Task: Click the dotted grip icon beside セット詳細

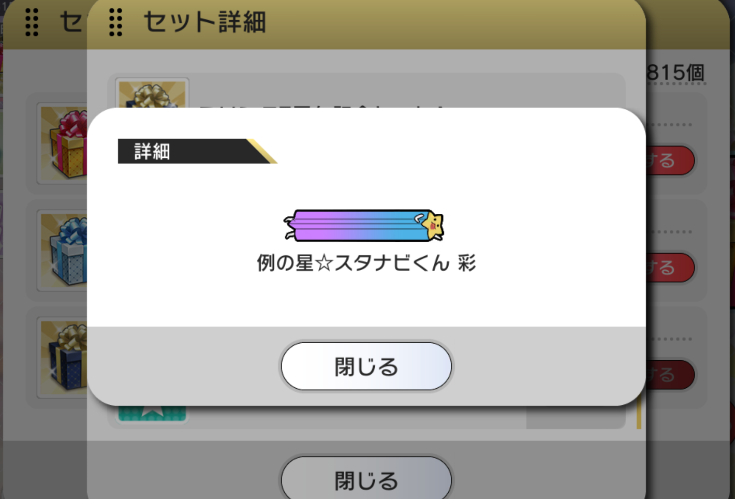Action: [115, 22]
